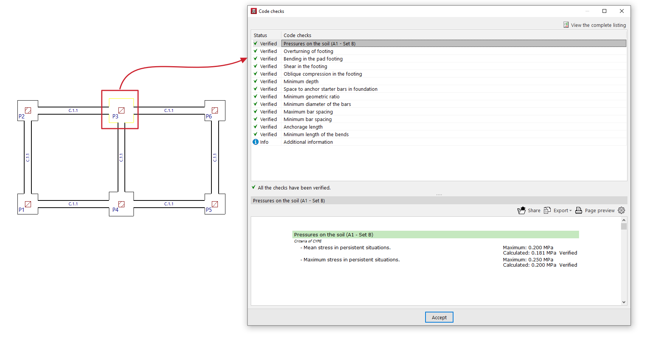Click the complete listing icon
The image size is (646, 337).
tap(566, 25)
